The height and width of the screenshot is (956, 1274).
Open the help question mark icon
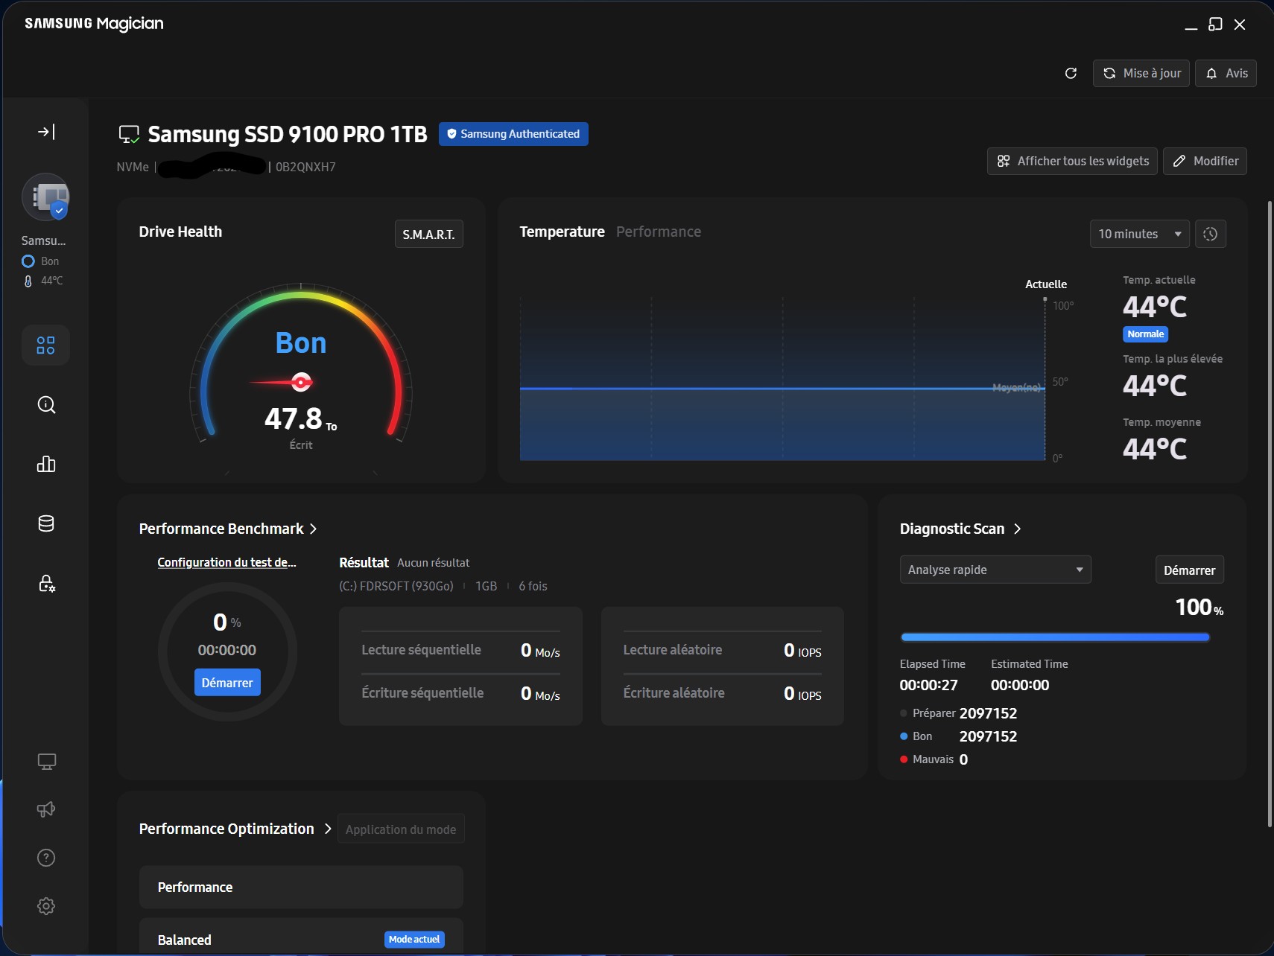(46, 858)
